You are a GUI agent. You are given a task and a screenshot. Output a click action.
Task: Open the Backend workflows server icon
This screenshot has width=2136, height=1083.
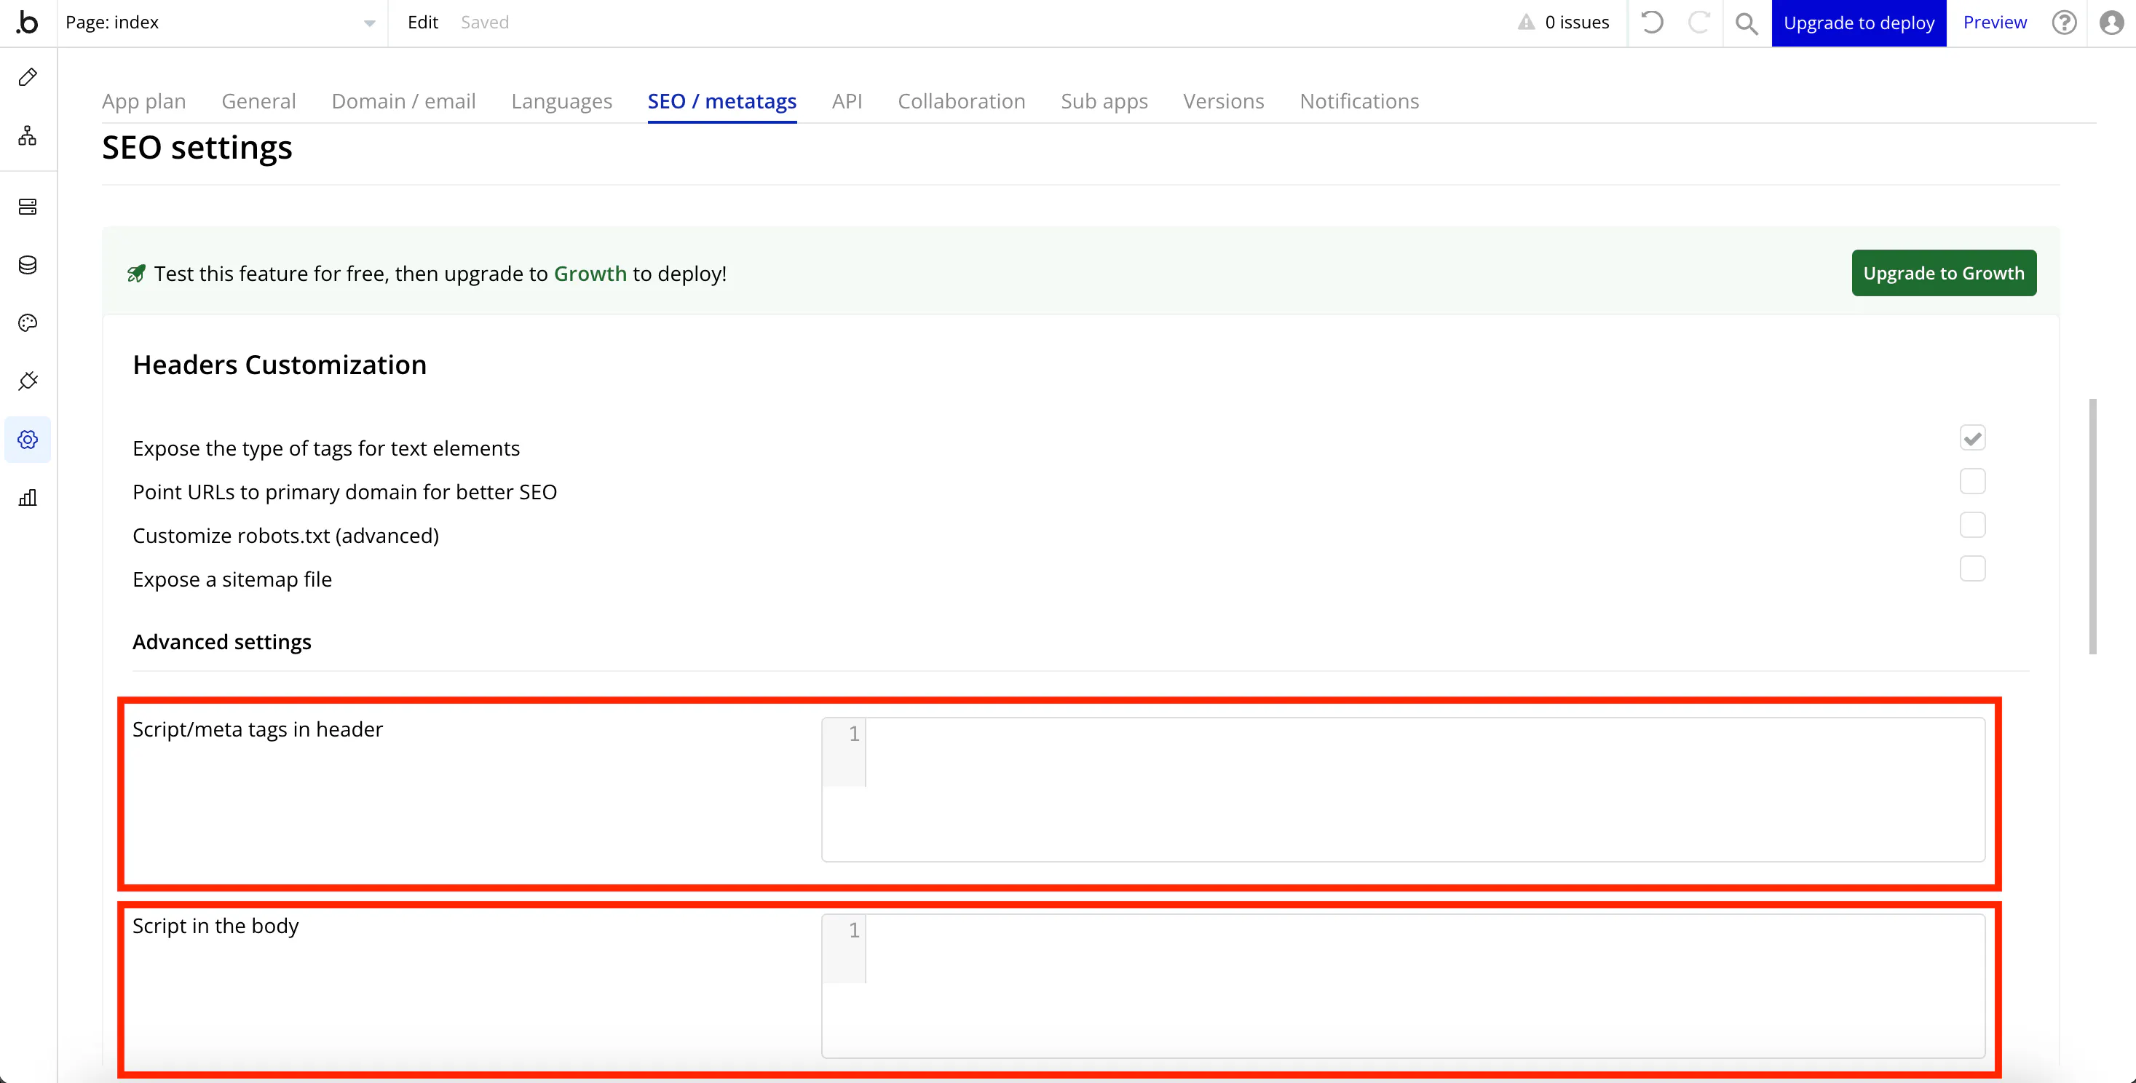pyautogui.click(x=28, y=207)
